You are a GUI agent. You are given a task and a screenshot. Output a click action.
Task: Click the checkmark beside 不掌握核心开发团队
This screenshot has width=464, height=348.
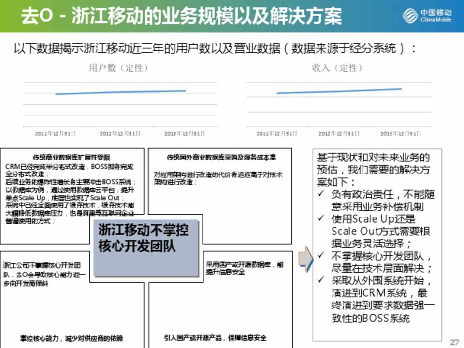321,256
